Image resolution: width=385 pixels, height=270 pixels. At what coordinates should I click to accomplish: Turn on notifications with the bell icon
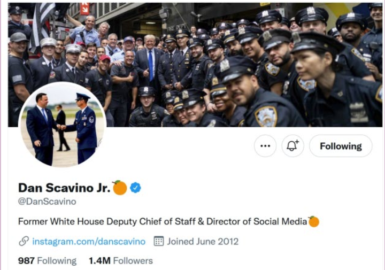[292, 146]
